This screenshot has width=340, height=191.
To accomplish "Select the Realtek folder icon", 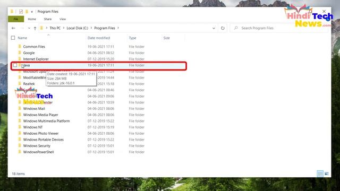I will (x=20, y=84).
